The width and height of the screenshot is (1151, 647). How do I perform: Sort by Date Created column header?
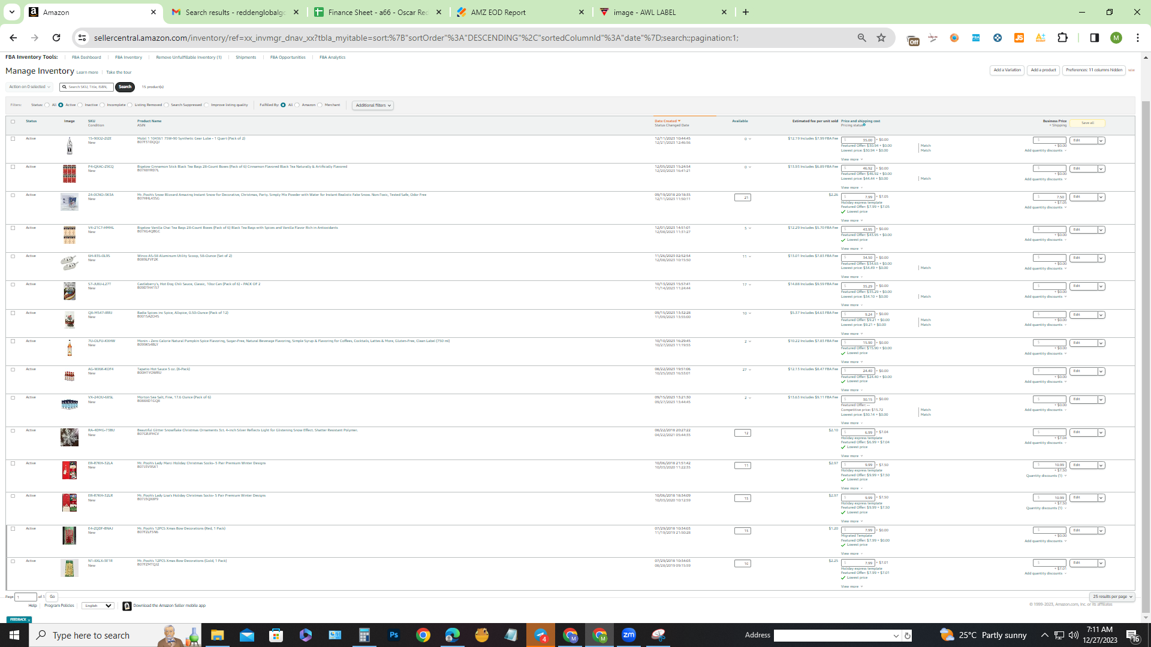[x=667, y=121]
